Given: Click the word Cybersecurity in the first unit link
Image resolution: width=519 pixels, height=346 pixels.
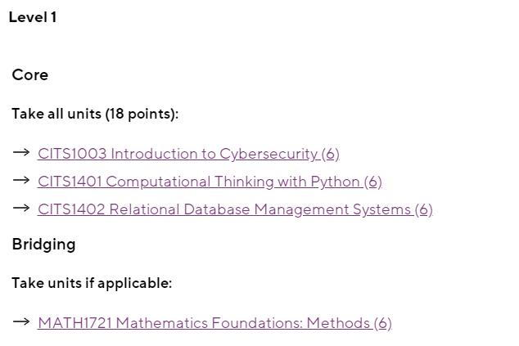Looking at the screenshot, I should (269, 154).
